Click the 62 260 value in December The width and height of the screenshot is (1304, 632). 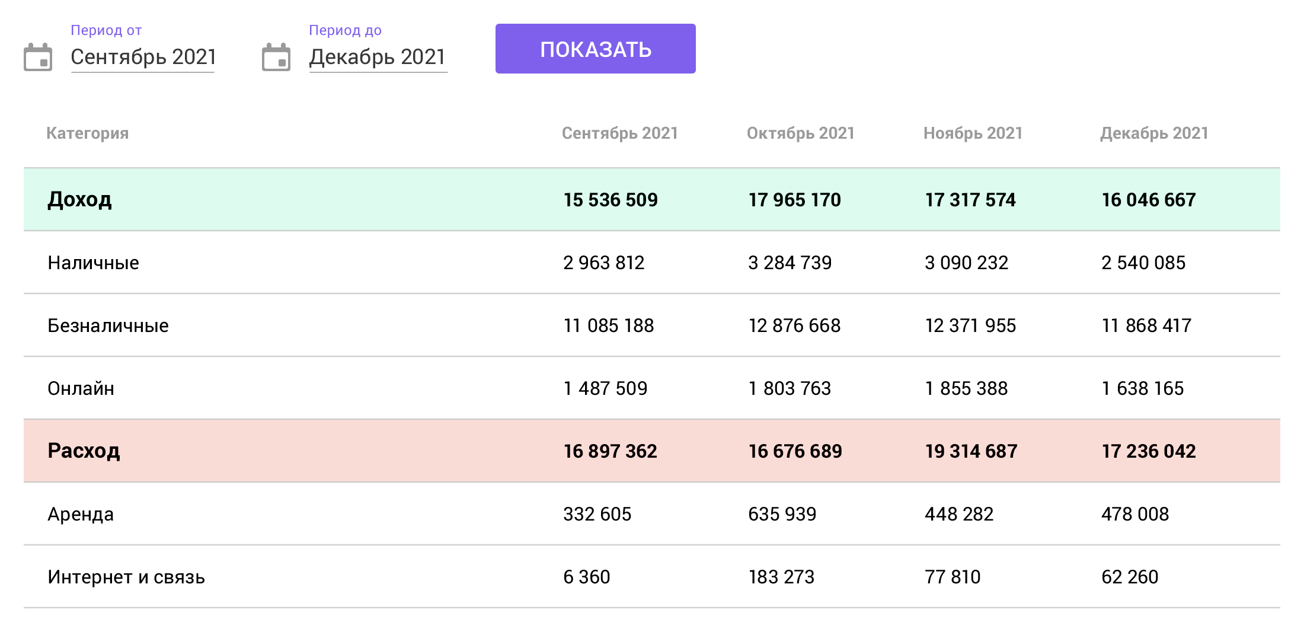point(1129,577)
